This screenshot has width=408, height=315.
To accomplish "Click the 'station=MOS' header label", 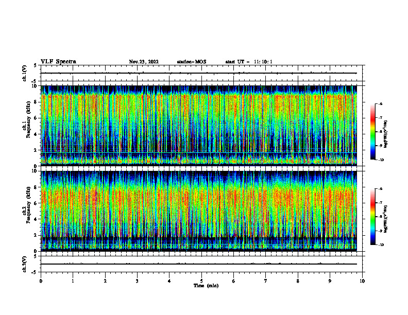I will pyautogui.click(x=192, y=62).
